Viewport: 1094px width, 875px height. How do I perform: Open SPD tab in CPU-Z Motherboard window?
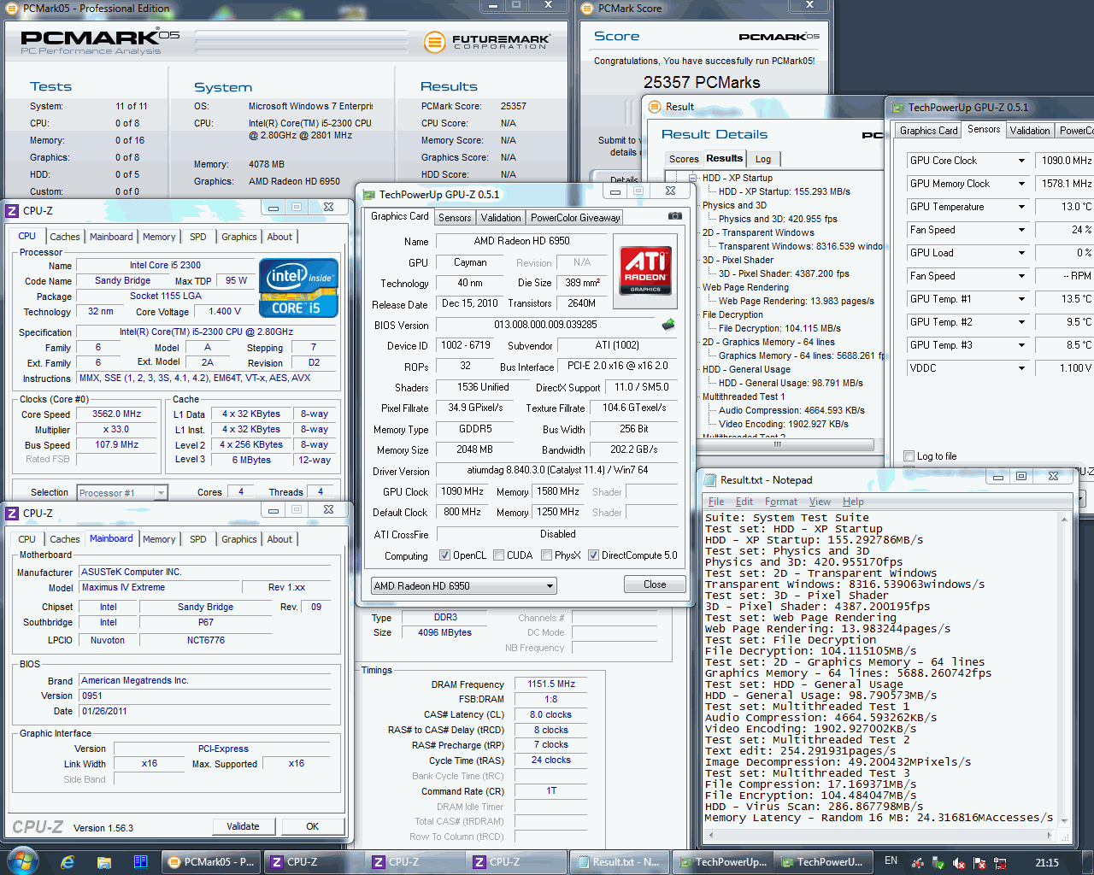(x=197, y=539)
